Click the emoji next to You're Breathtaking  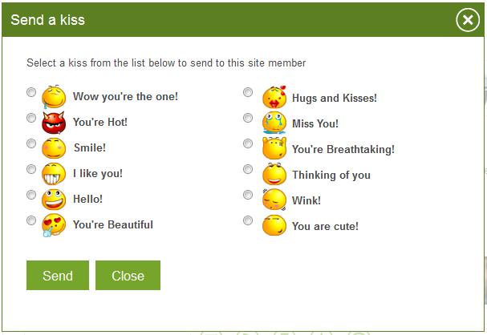pos(274,148)
